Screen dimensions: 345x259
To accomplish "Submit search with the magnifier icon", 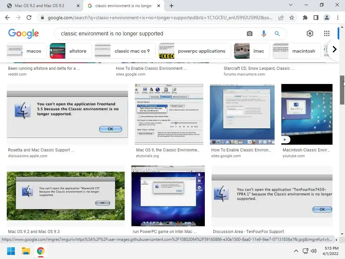I will pyautogui.click(x=277, y=33).
